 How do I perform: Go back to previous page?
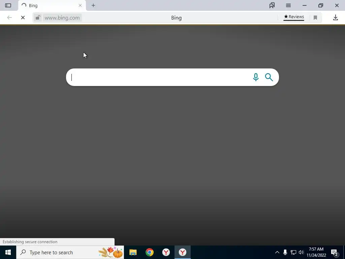point(9,18)
